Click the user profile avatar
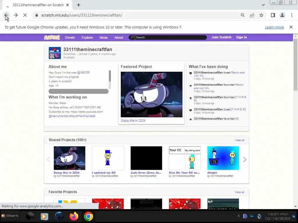The height and width of the screenshot is (223, 298). [x=55, y=53]
